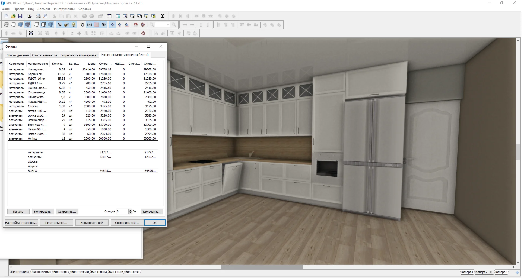The image size is (527, 278).
Task: Click the Скидка discount input field
Action: [x=122, y=212]
